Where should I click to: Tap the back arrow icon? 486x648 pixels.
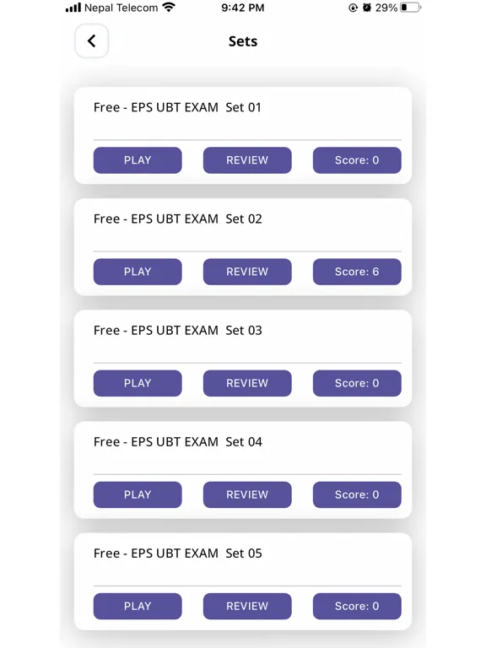[91, 40]
